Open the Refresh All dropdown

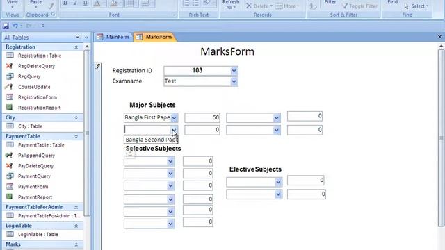point(231,5)
